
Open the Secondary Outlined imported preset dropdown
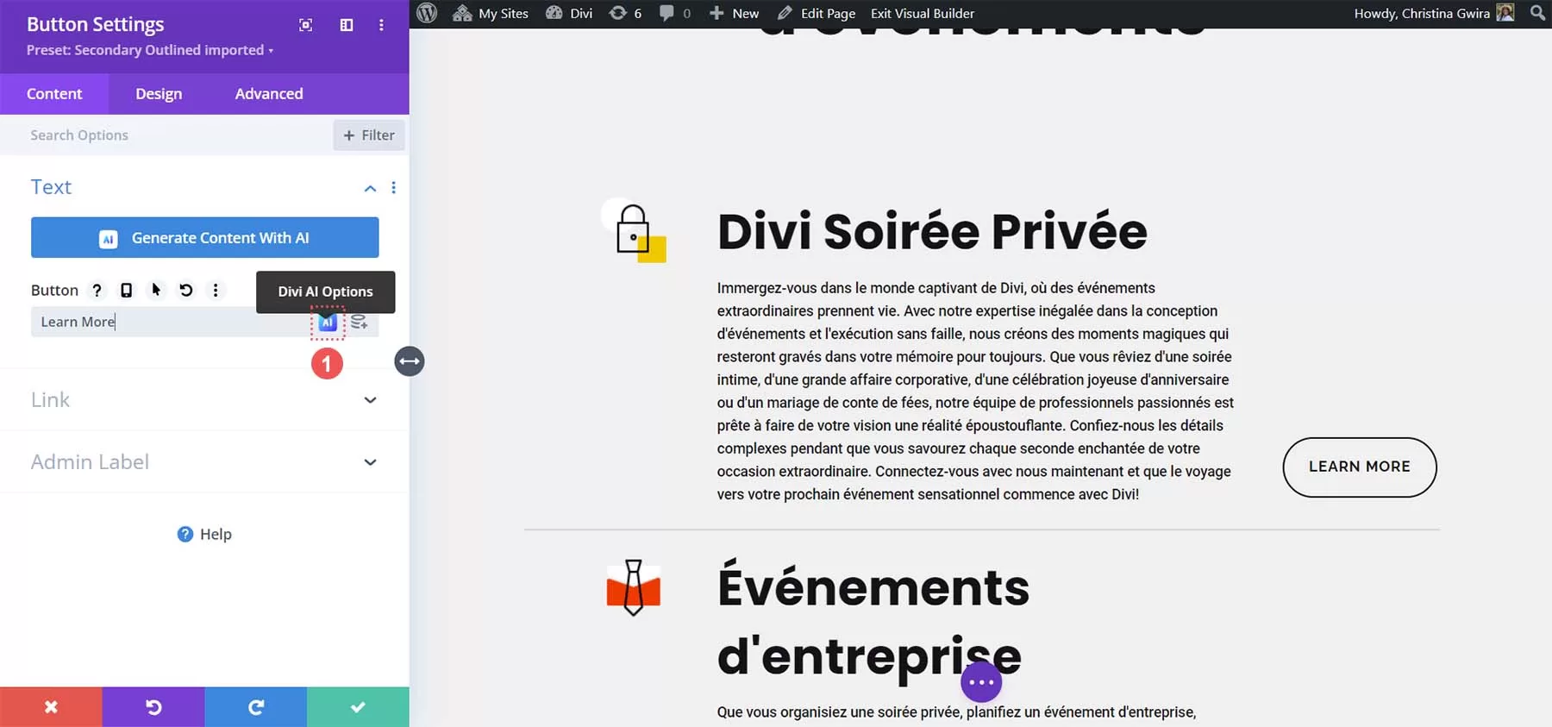point(149,50)
